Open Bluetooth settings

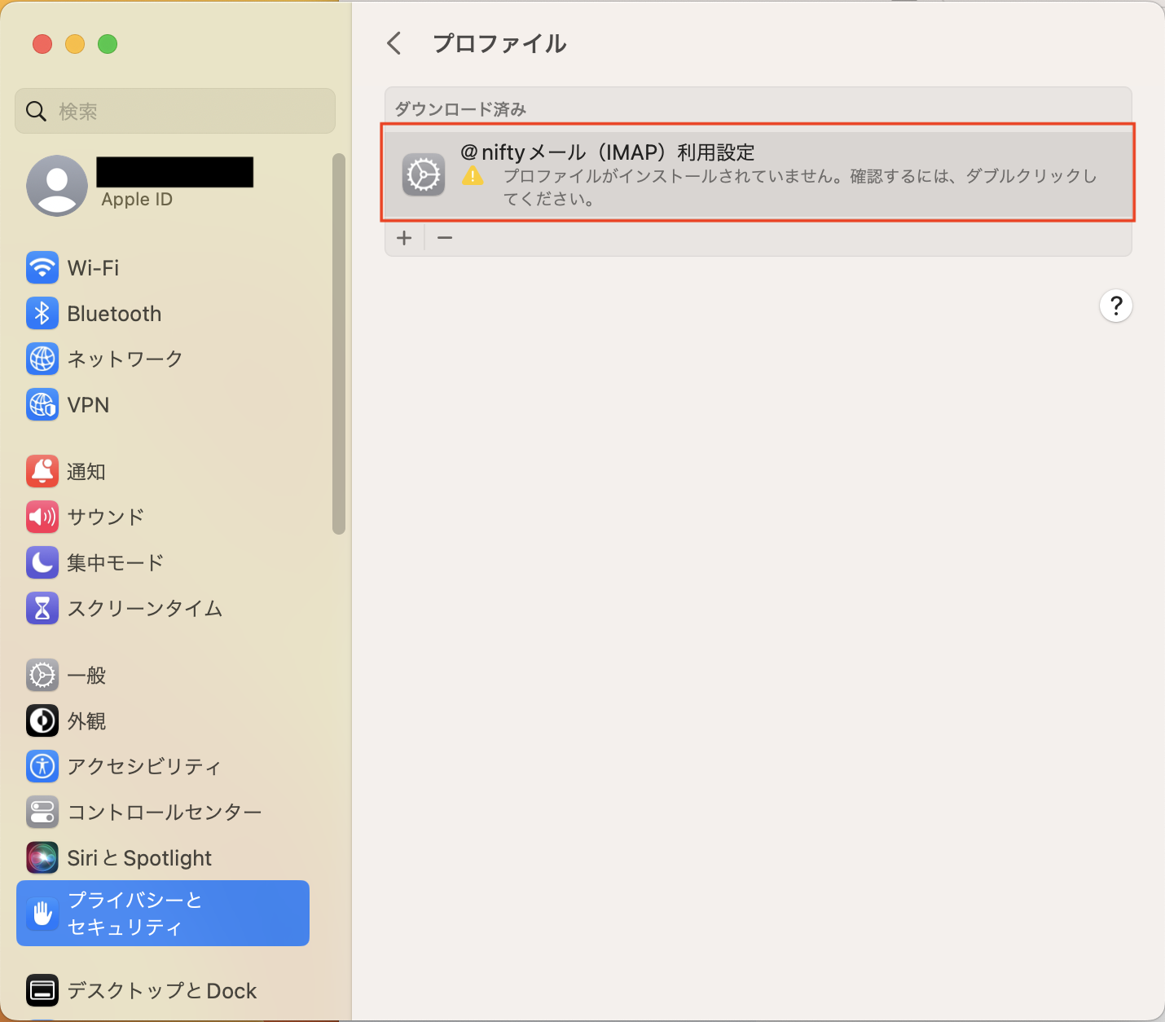coord(113,313)
